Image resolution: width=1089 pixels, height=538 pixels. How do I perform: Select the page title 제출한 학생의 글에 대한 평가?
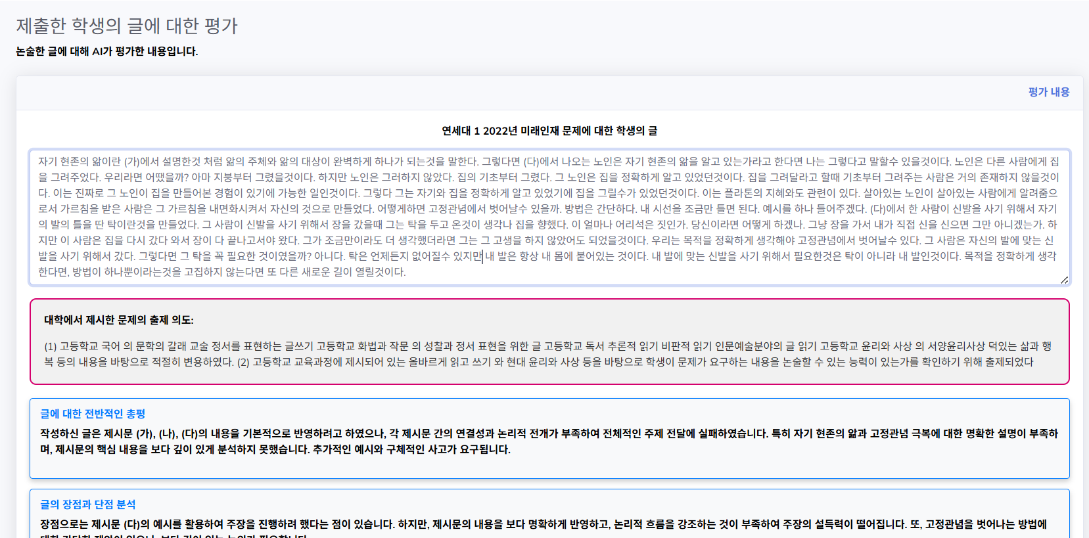(127, 26)
